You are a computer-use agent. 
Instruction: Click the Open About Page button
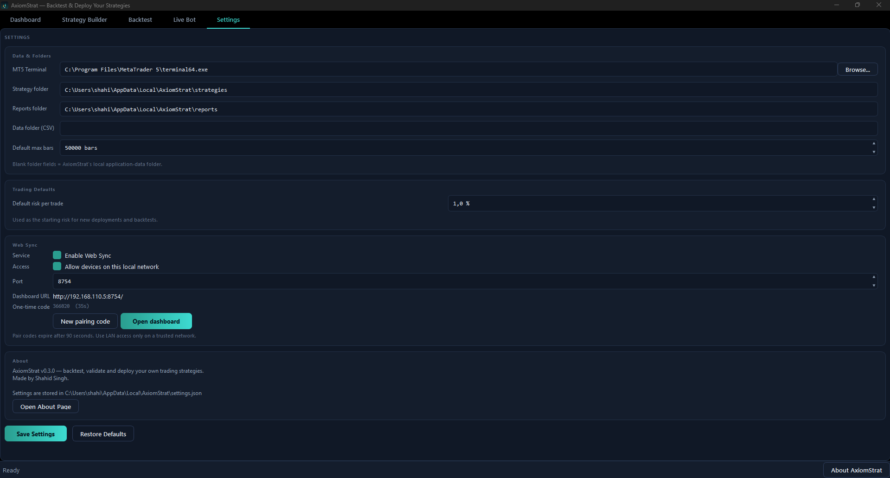coord(45,407)
